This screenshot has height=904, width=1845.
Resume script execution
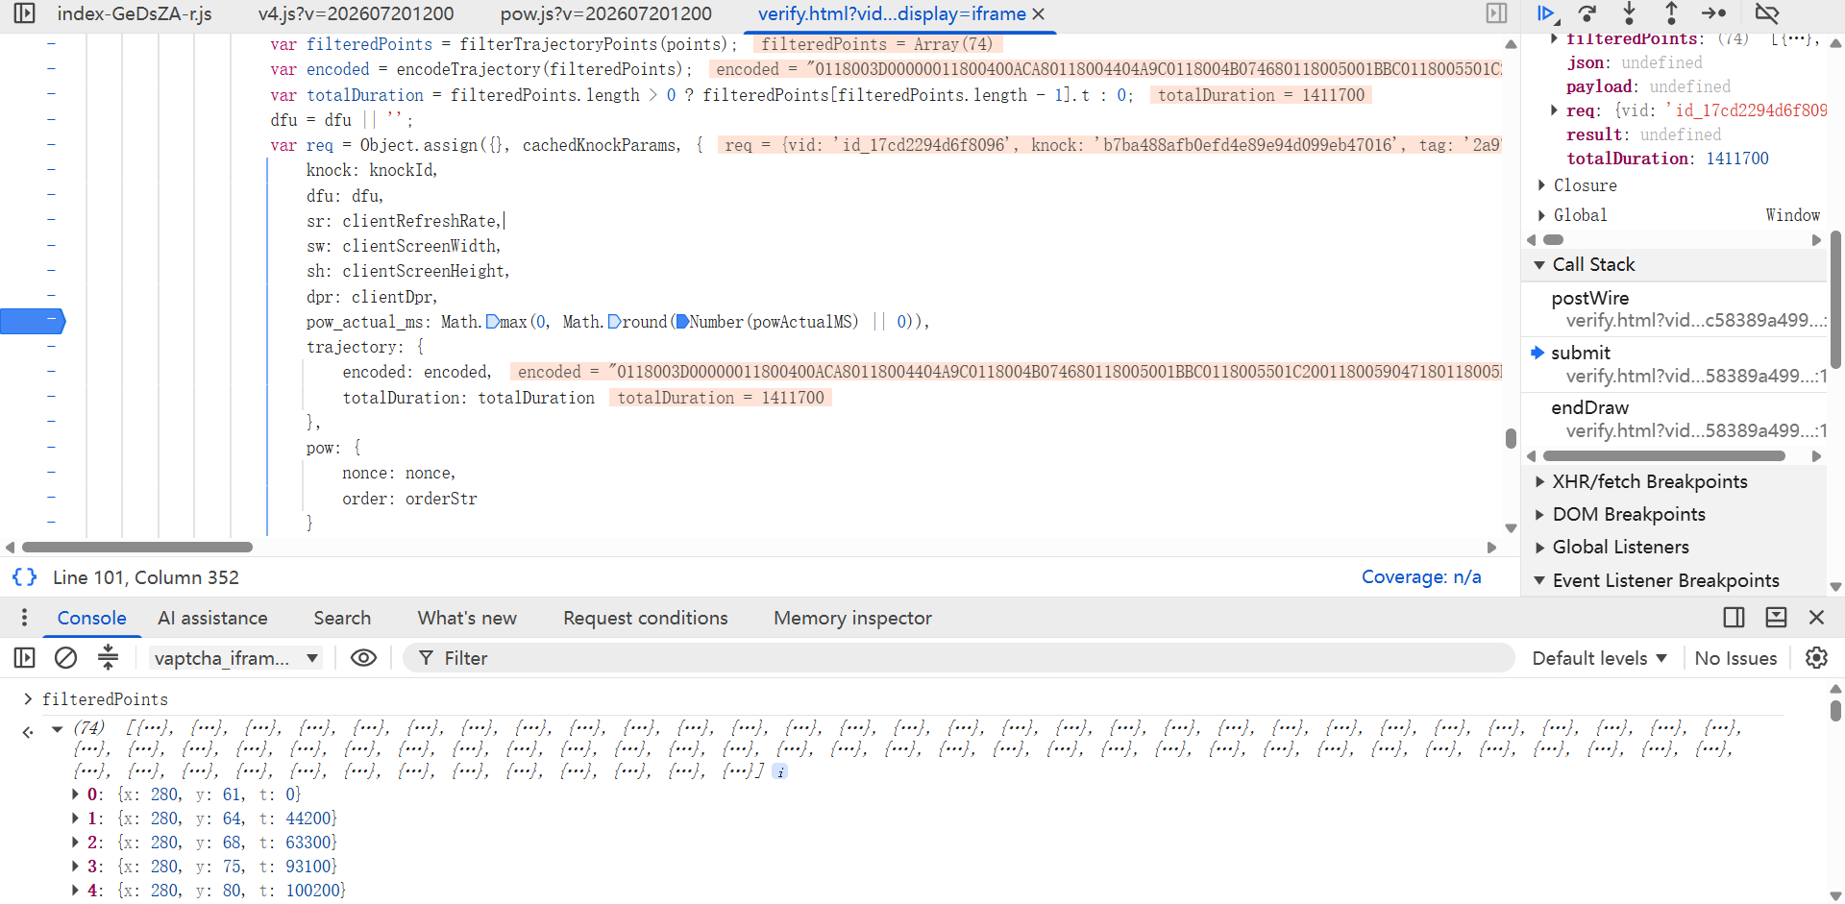coord(1545,13)
